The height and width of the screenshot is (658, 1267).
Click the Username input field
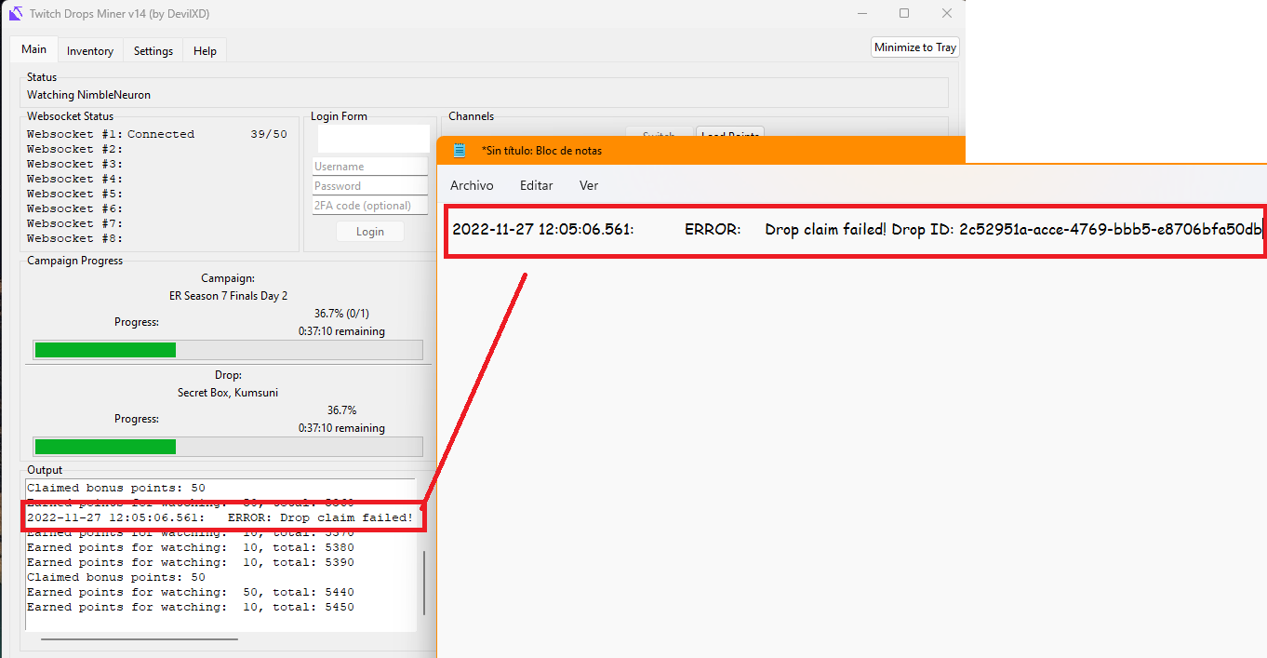[x=369, y=166]
